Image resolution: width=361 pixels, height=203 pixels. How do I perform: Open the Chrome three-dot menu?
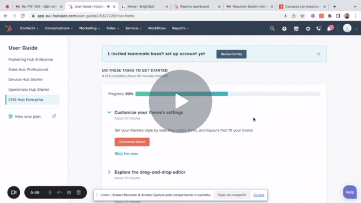pos(355,16)
